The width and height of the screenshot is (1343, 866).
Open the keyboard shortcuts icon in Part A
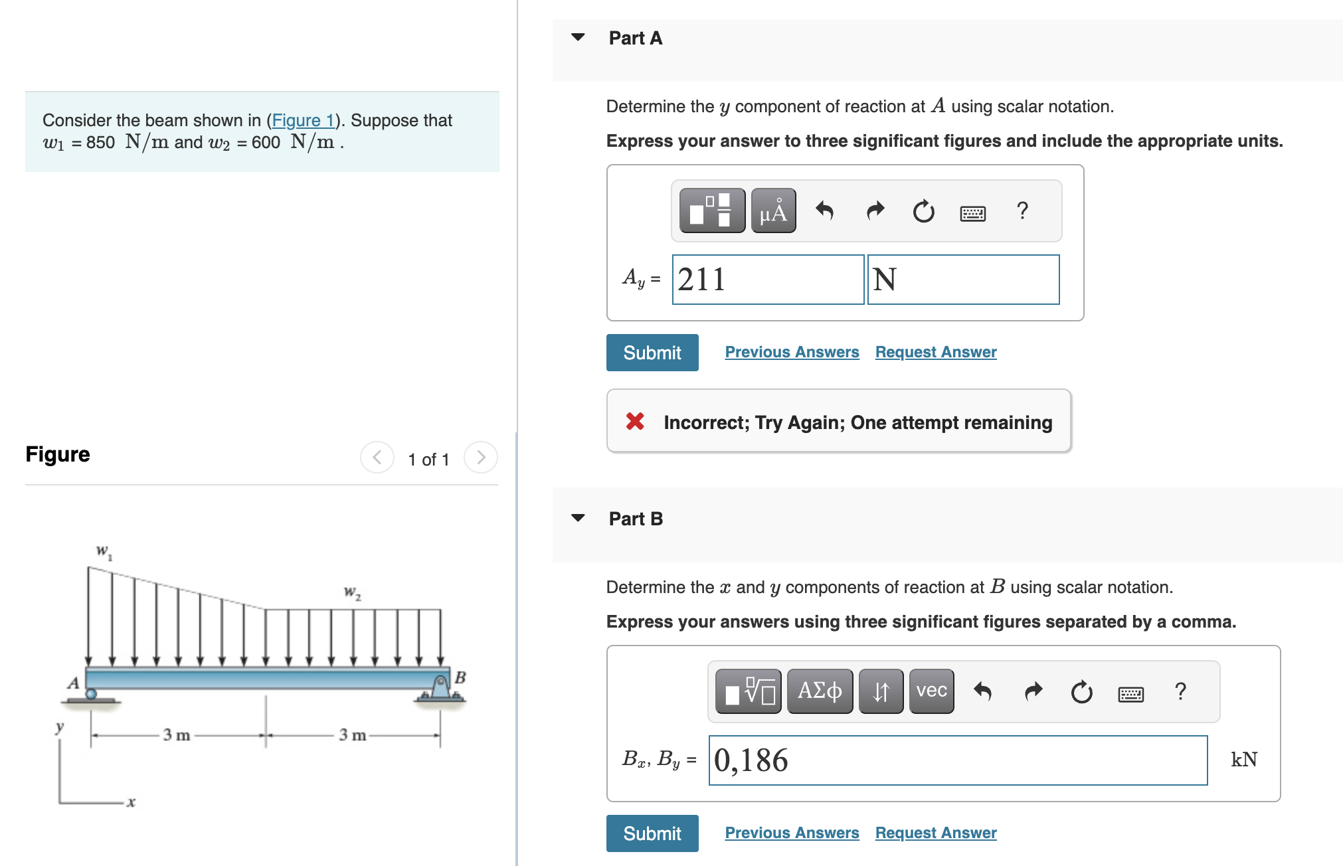click(x=972, y=211)
